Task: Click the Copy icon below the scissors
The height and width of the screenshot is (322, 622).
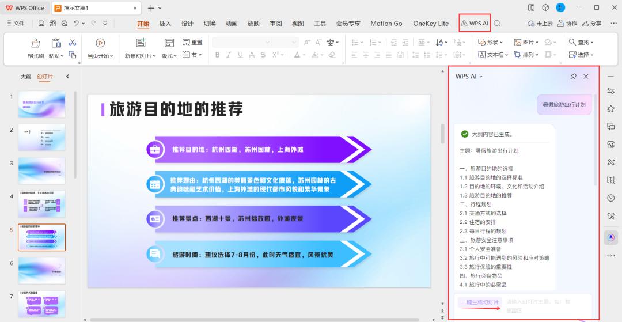Action: tap(73, 55)
